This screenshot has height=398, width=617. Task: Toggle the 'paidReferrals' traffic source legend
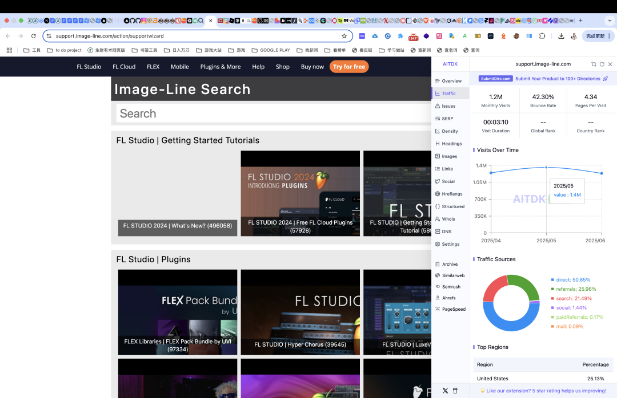tap(577, 318)
